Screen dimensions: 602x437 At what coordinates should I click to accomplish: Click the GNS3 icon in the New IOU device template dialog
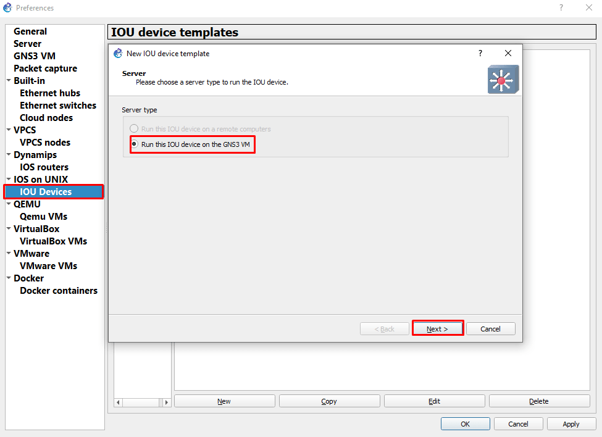click(x=118, y=53)
